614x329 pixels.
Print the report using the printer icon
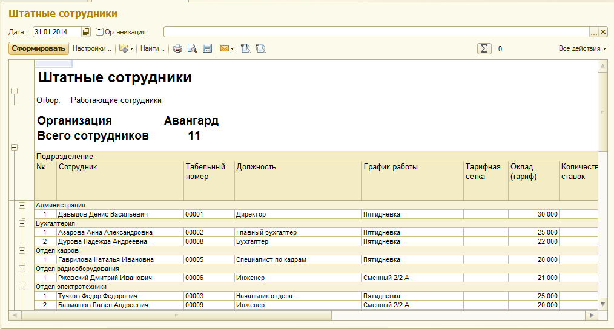tap(178, 49)
